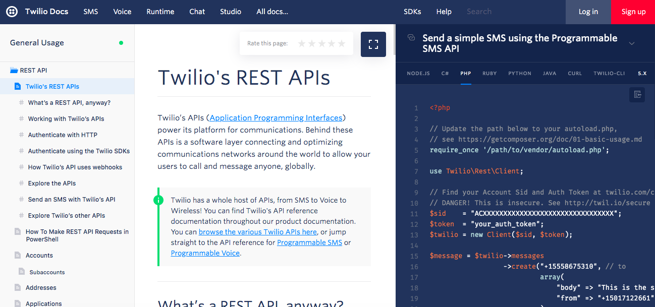Click the red Sign up button

pyautogui.click(x=633, y=12)
